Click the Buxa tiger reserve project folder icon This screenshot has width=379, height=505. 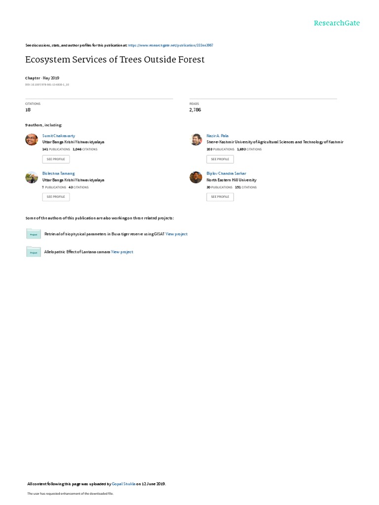tap(34, 233)
